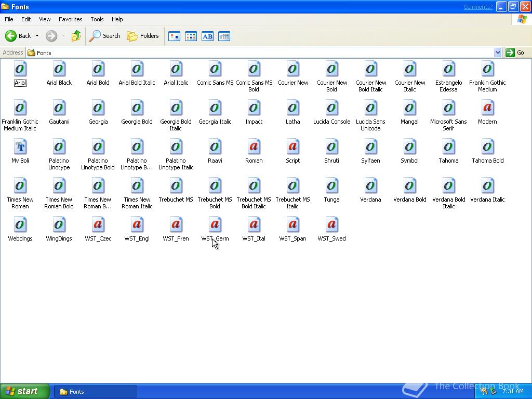The width and height of the screenshot is (532, 399).
Task: Go up one folder level
Action: [x=76, y=36]
